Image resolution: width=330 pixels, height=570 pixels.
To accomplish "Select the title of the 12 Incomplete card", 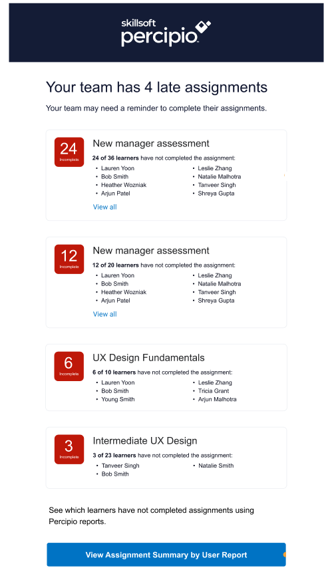I will pos(151,251).
